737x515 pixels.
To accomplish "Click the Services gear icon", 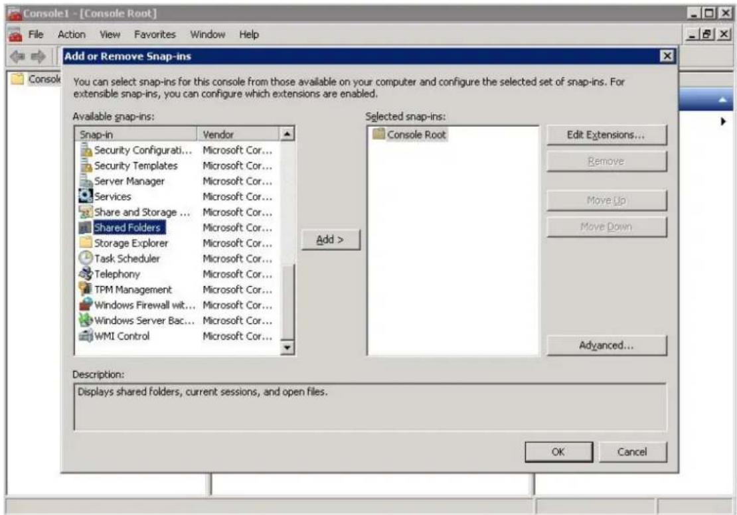I will (x=86, y=196).
